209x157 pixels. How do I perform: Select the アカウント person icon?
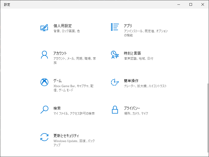tap(44, 55)
